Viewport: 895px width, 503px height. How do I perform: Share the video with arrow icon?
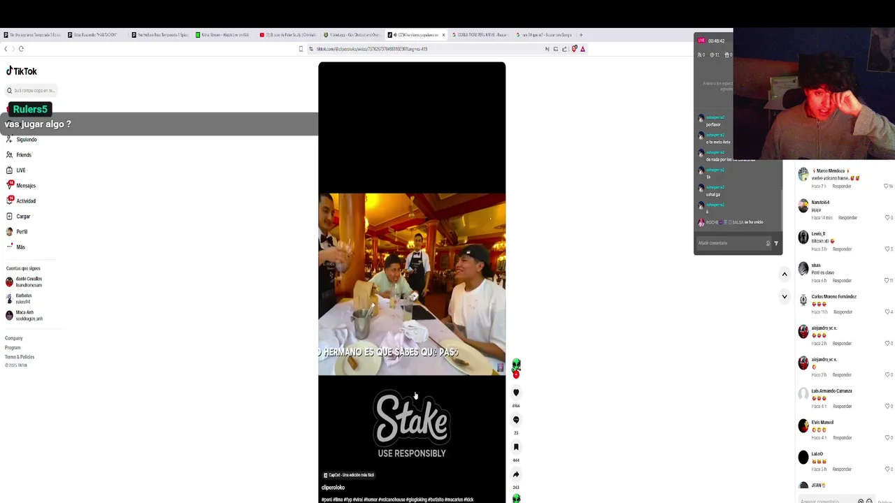(x=516, y=474)
